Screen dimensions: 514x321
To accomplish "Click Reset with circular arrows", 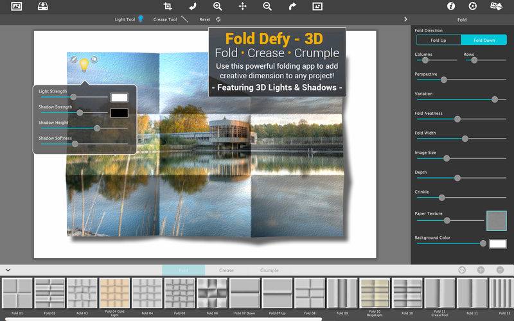I will pyautogui.click(x=218, y=19).
